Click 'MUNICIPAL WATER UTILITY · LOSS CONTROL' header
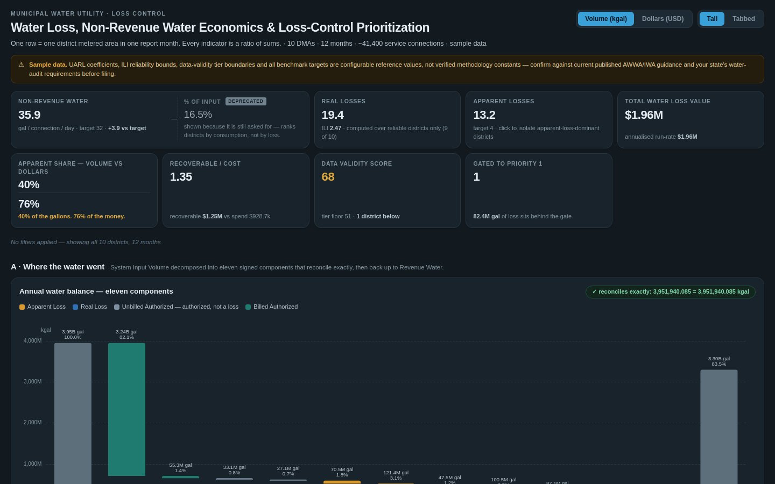The width and height of the screenshot is (775, 484). click(x=88, y=13)
